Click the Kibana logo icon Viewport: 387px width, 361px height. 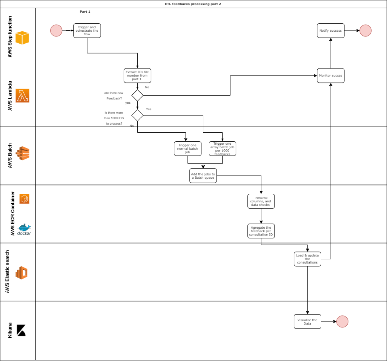[21, 330]
